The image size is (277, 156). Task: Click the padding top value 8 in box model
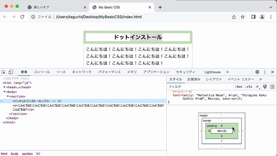point(222,126)
